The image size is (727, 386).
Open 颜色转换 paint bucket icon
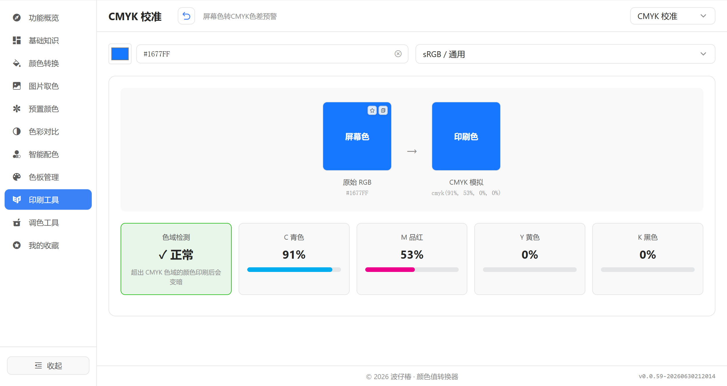(17, 63)
